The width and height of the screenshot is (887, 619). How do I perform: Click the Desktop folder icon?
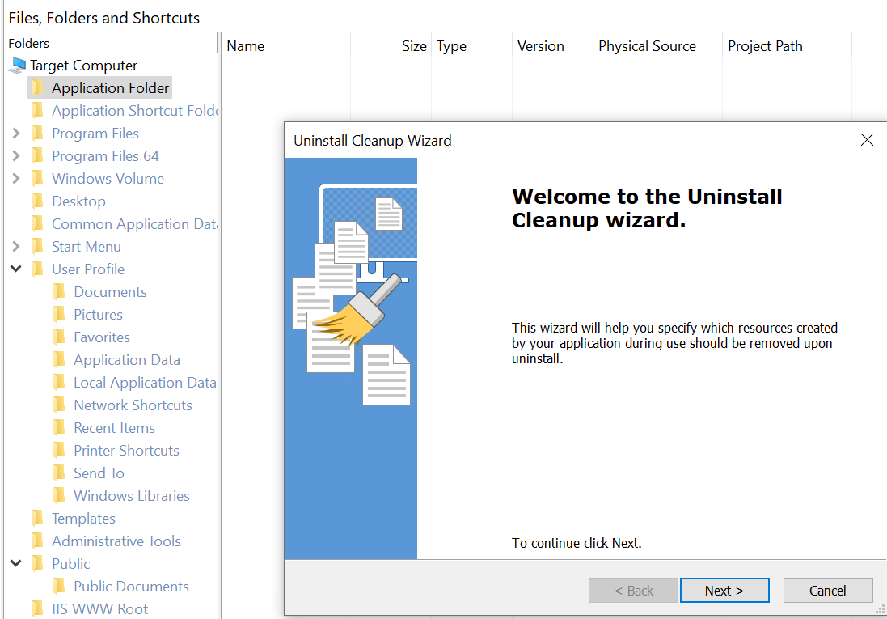[37, 201]
